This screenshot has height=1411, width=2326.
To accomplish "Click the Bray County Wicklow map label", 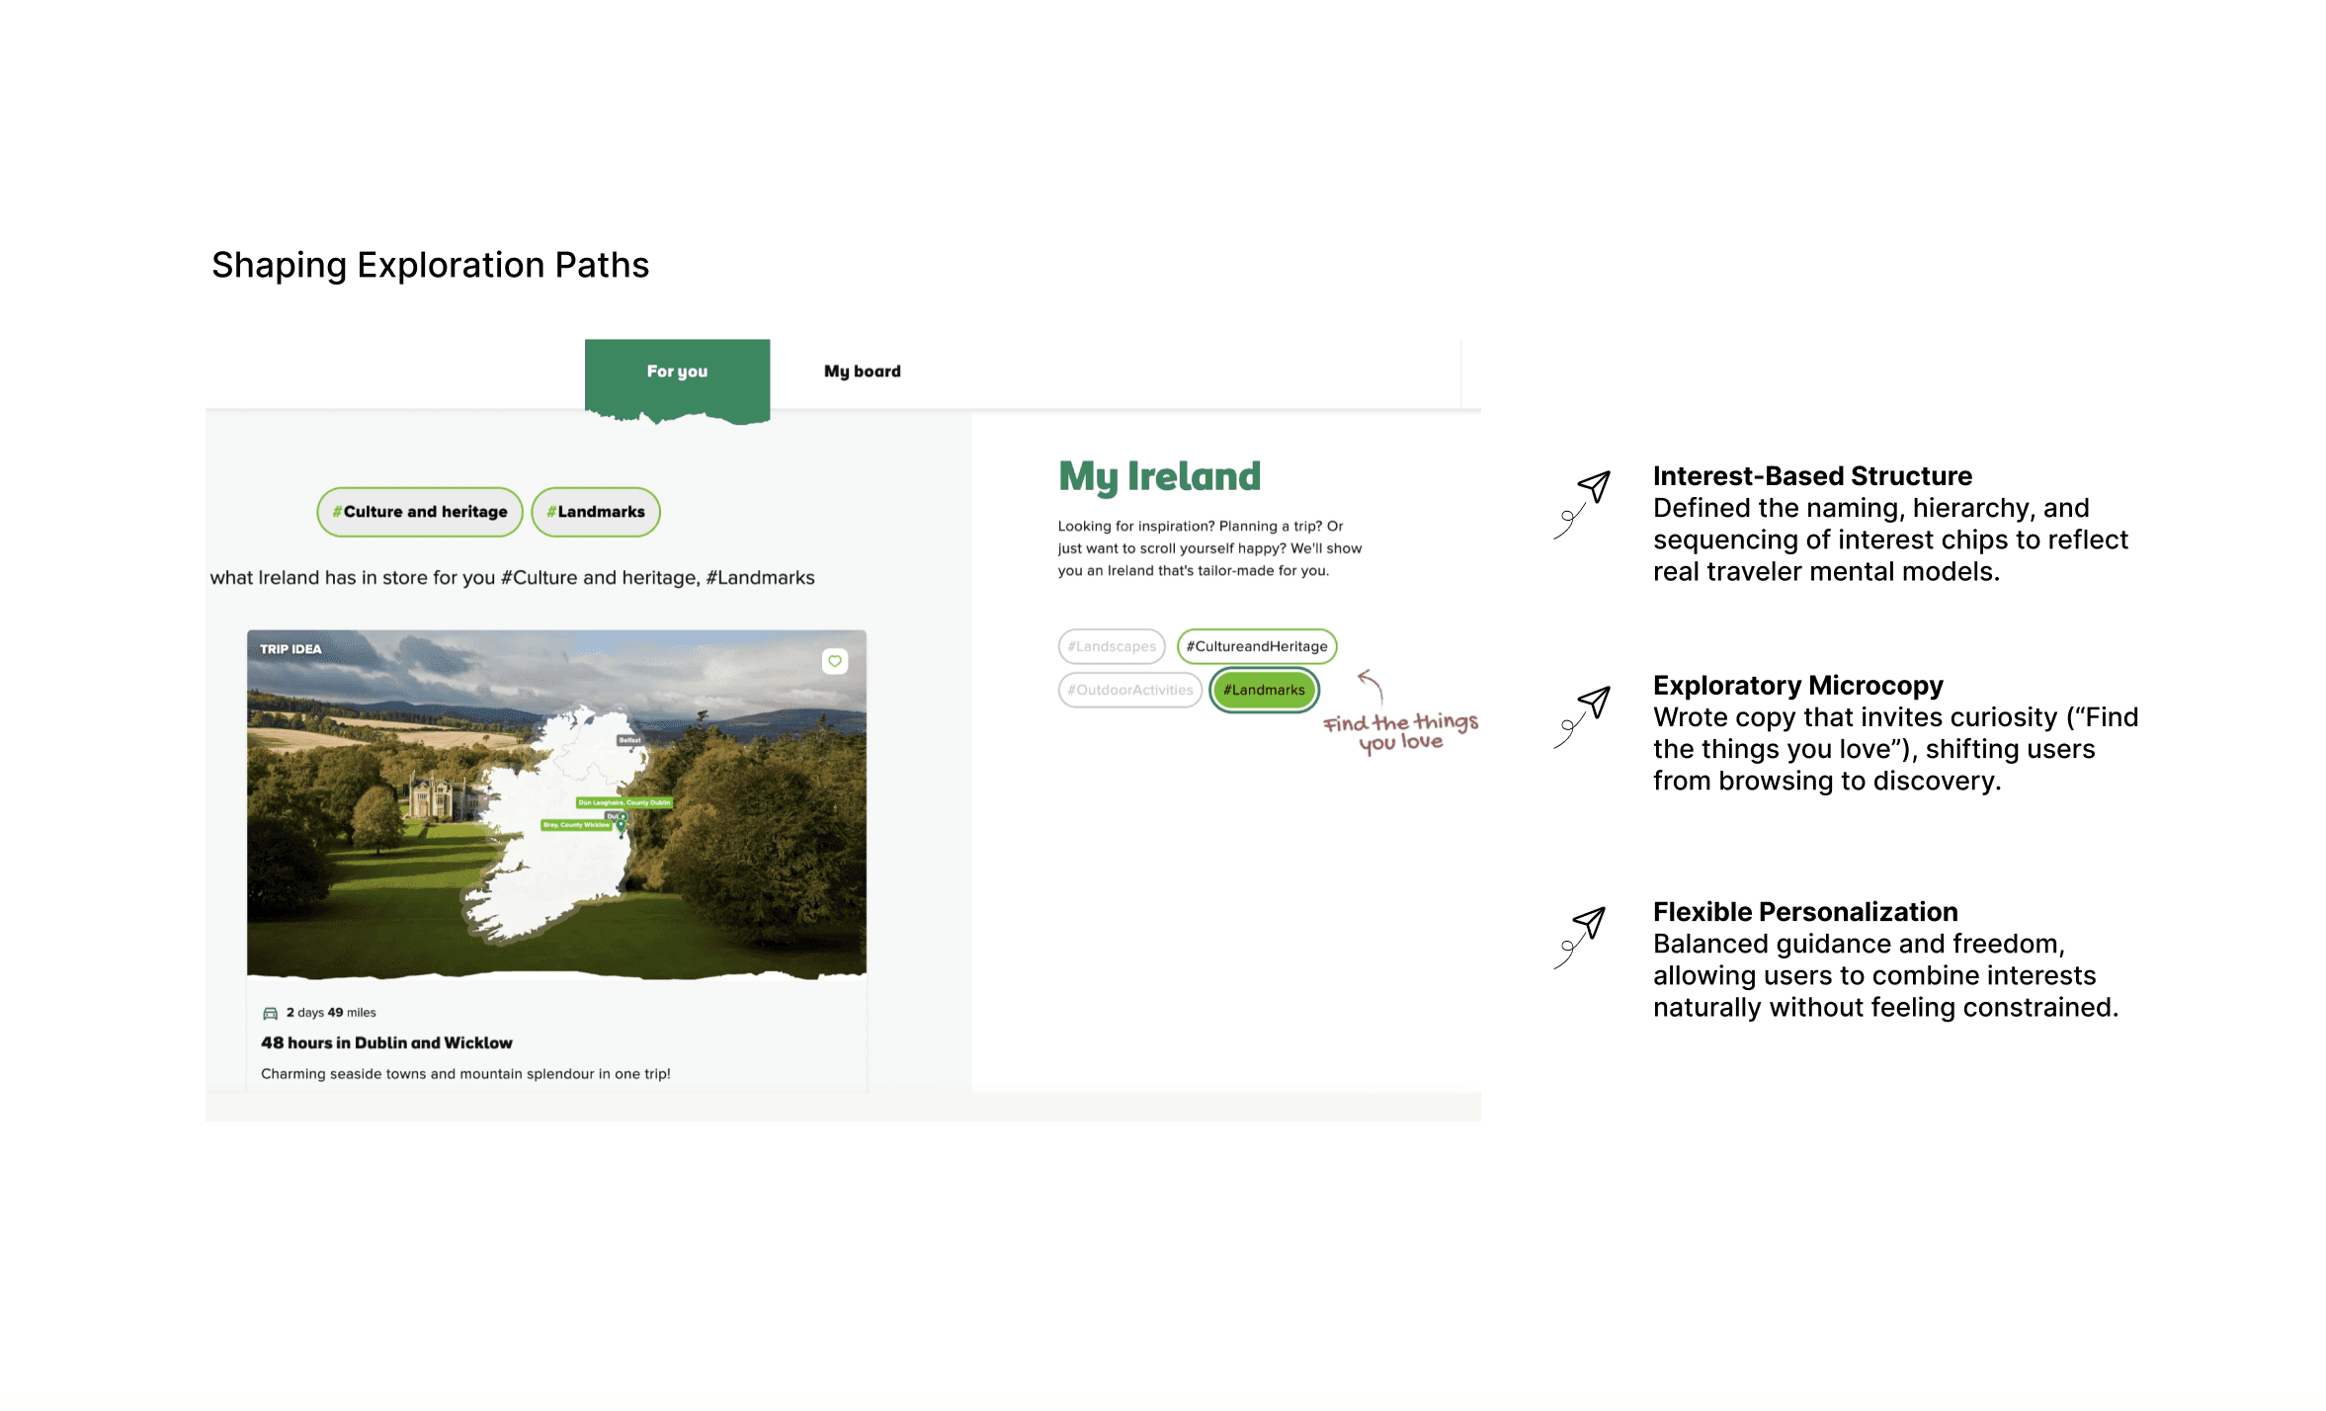I will (576, 824).
